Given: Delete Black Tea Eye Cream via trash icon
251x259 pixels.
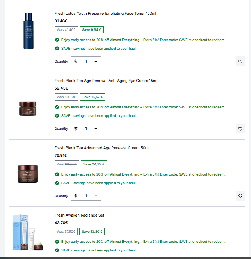Looking at the screenshot, I should point(76,128).
